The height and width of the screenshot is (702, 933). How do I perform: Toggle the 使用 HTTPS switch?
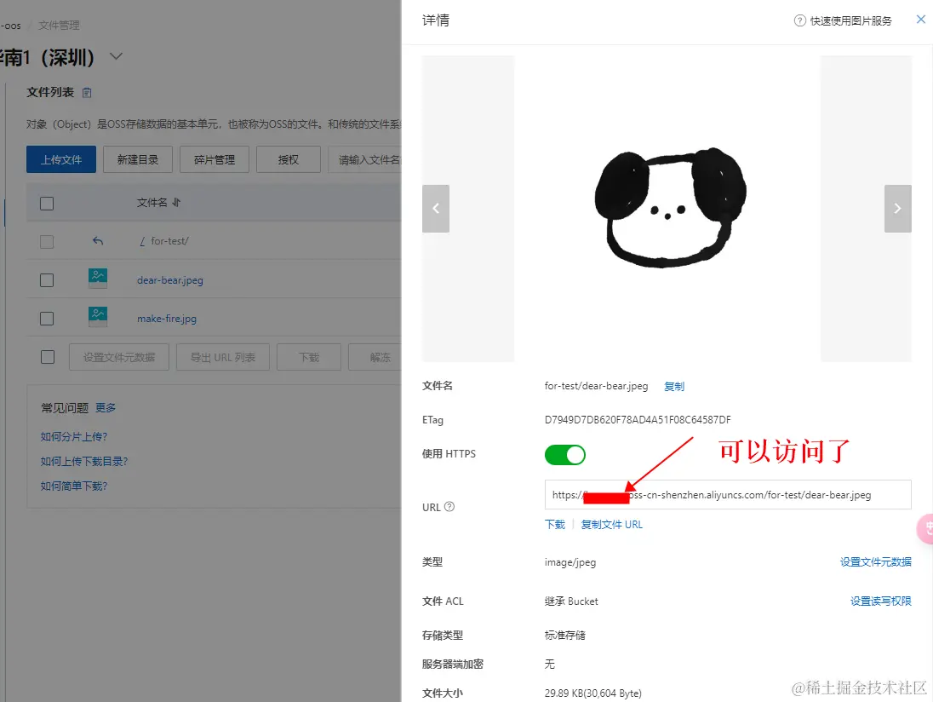(x=564, y=455)
